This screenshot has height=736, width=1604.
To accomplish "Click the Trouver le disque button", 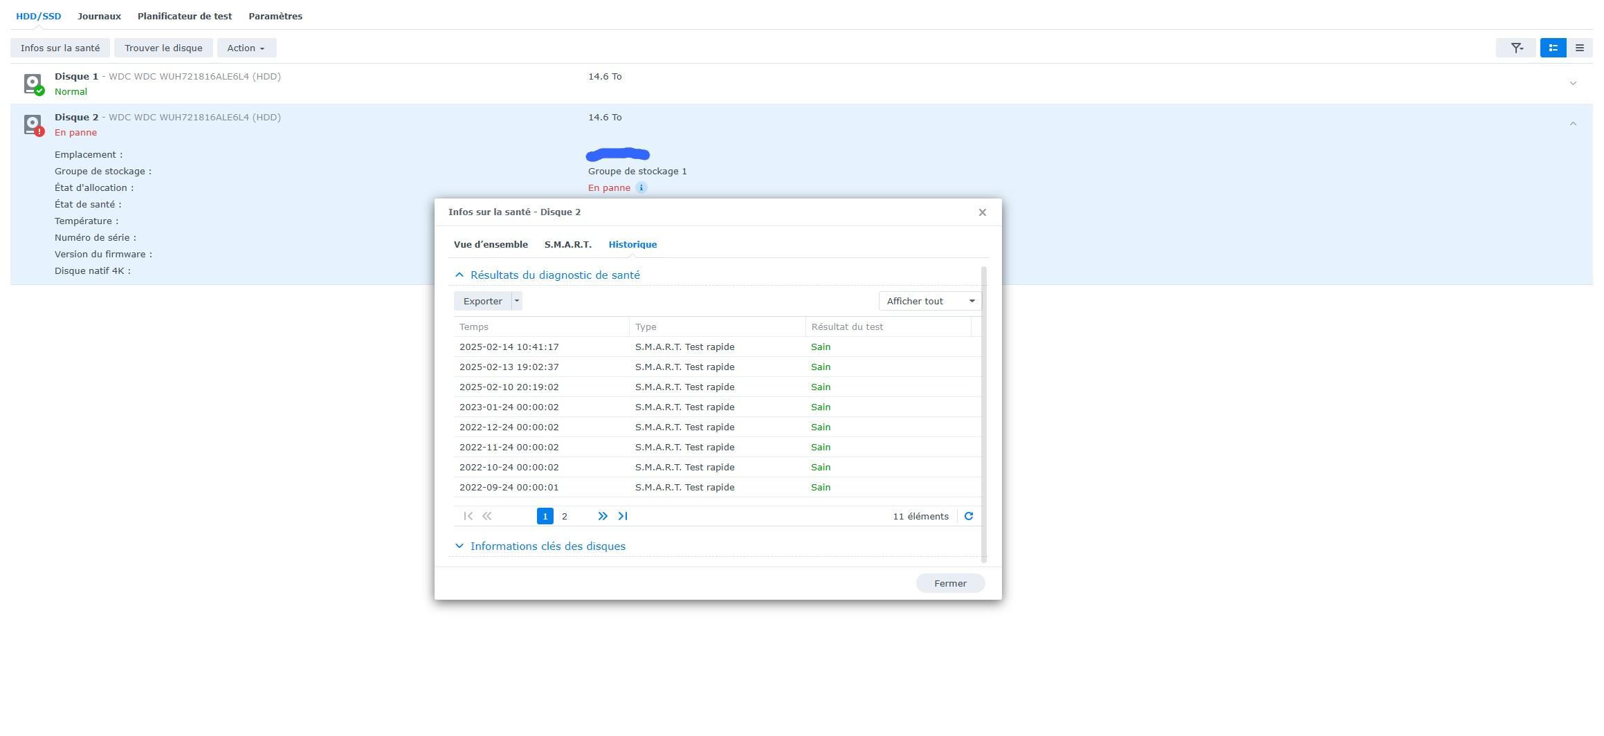I will pyautogui.click(x=163, y=48).
